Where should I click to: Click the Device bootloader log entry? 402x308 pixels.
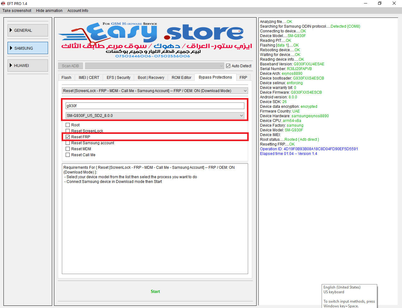pos(292,78)
